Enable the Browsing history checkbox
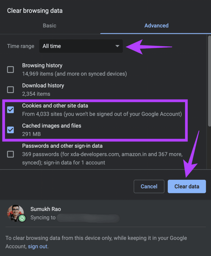The image size is (211, 256). click(10, 70)
